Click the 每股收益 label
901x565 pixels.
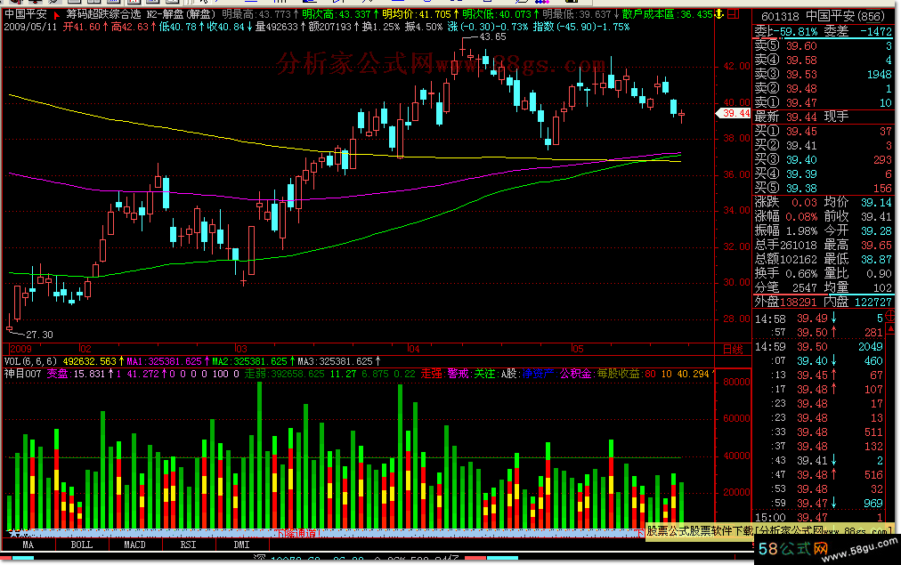tap(618, 374)
